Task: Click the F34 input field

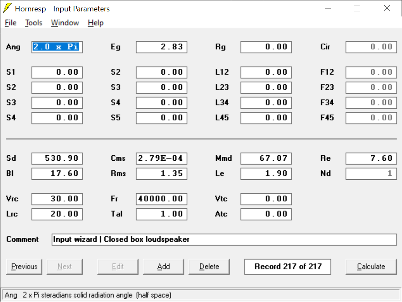Action: coord(371,103)
